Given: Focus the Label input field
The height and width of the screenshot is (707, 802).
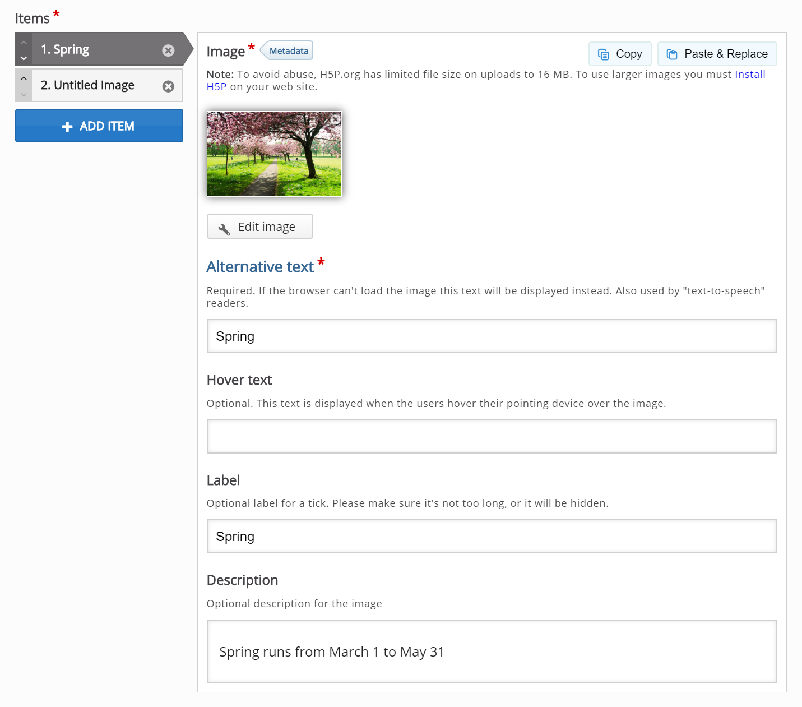Looking at the screenshot, I should [x=492, y=537].
